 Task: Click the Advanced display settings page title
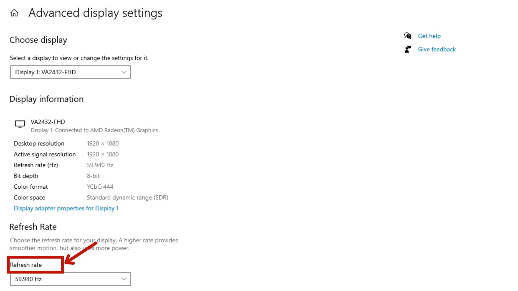95,13
